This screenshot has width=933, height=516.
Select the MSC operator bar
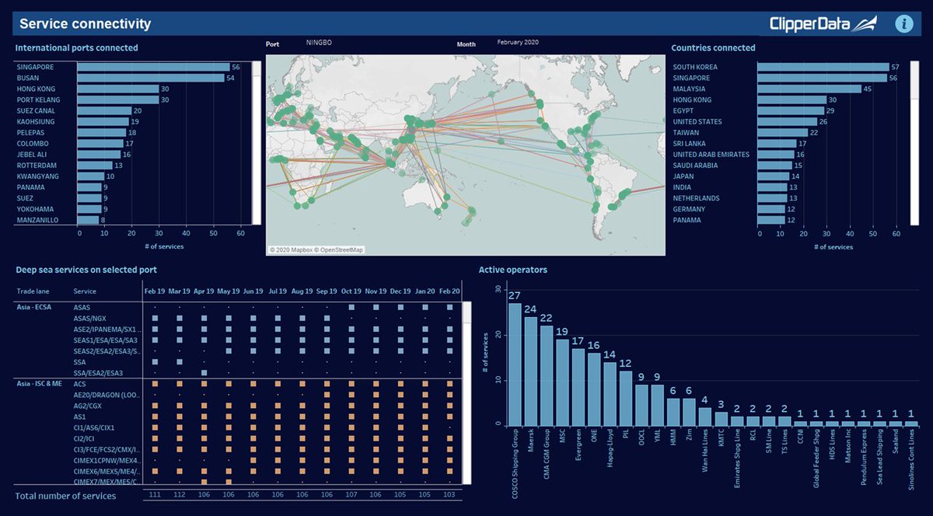(562, 382)
